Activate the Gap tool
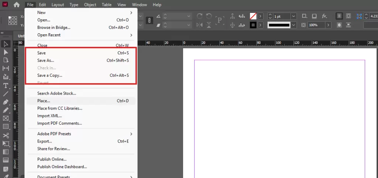 coord(6,68)
